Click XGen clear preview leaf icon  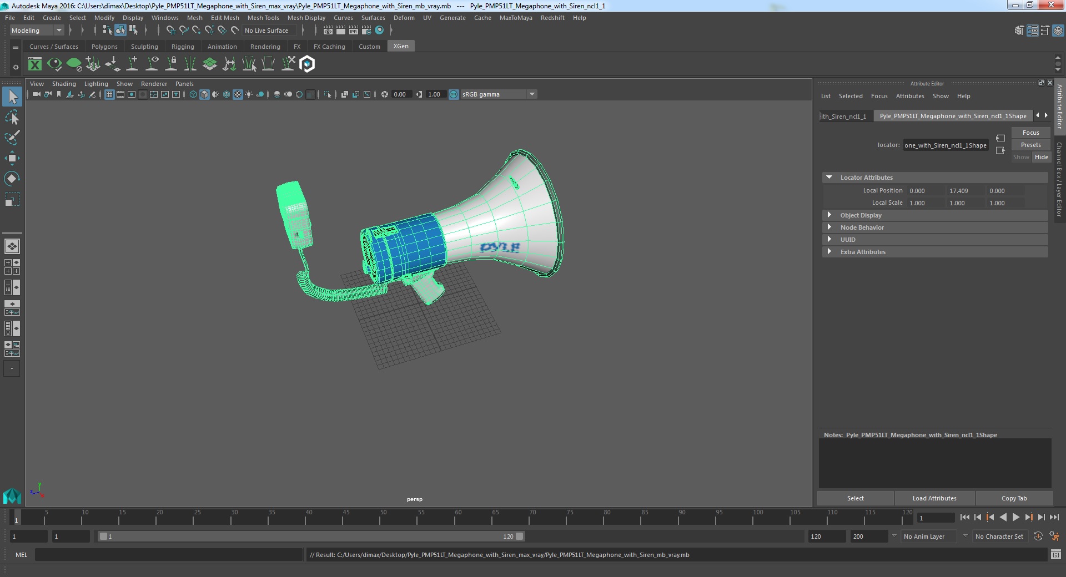coord(74,64)
